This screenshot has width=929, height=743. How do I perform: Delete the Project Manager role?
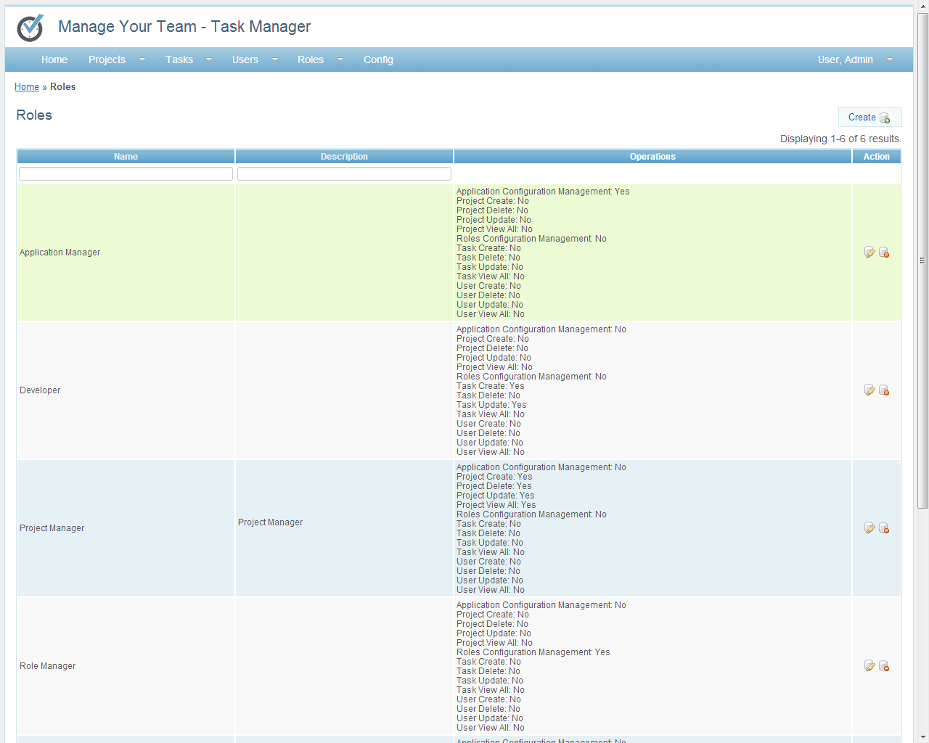click(884, 528)
